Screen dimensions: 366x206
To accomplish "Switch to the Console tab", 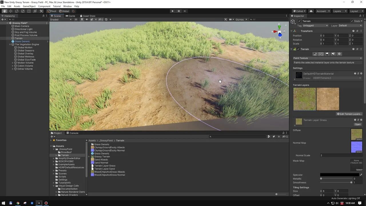I will (72, 133).
